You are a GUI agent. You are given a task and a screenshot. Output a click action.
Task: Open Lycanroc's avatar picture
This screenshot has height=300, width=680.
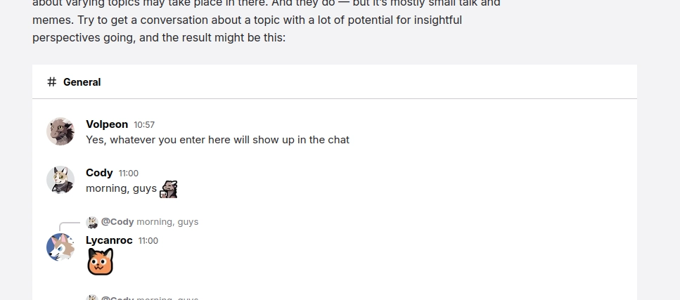coord(60,247)
